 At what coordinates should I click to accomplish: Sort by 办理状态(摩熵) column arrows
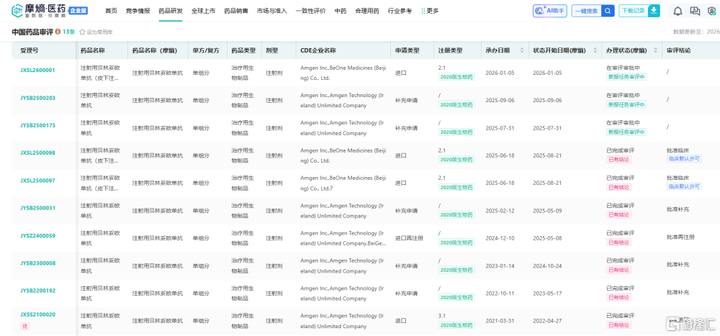tap(654, 50)
